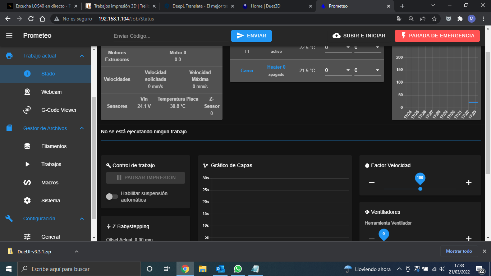Open WhatsApp from the taskbar
The image size is (491, 276).
click(x=238, y=269)
